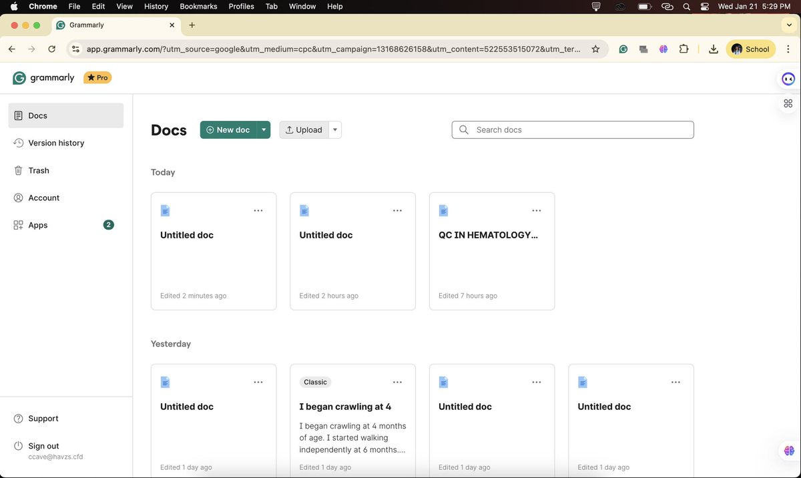801x478 pixels.
Task: Open the Edit menu
Action: (x=98, y=6)
